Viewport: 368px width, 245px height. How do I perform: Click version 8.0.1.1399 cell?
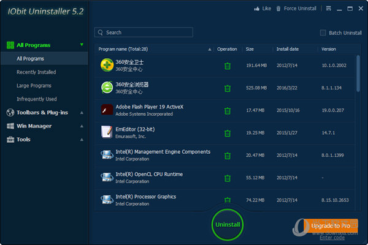[x=332, y=155]
